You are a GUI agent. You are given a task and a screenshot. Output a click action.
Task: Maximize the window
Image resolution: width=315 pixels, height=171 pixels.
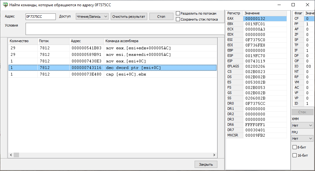click(x=293, y=5)
